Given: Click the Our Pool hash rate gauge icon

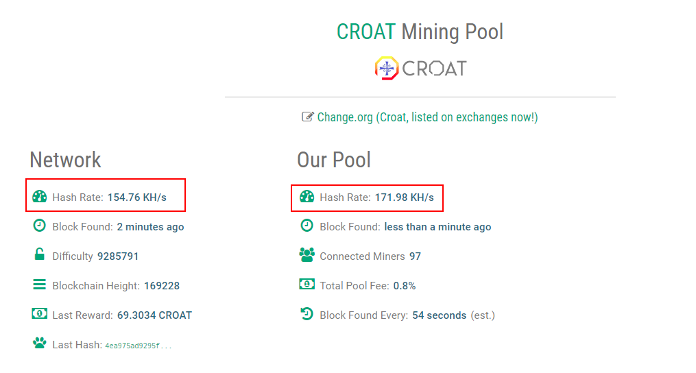Looking at the screenshot, I should 307,196.
